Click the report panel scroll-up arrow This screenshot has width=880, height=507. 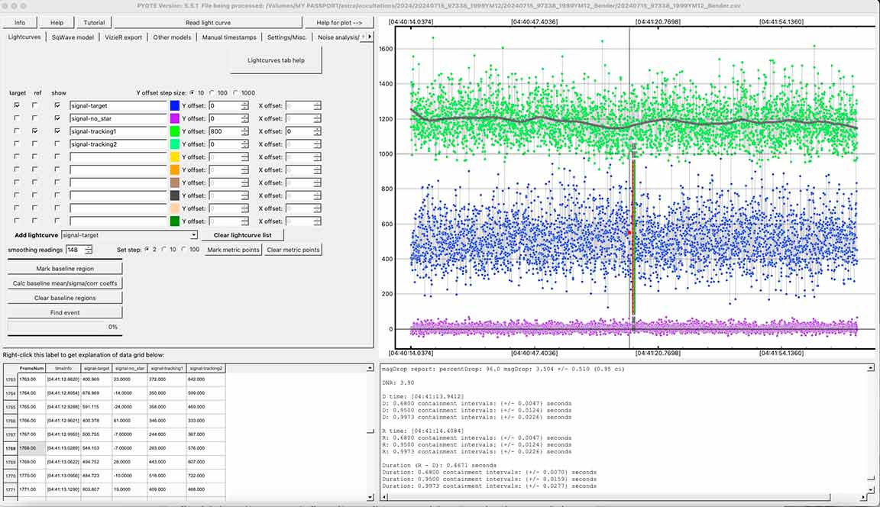point(871,368)
